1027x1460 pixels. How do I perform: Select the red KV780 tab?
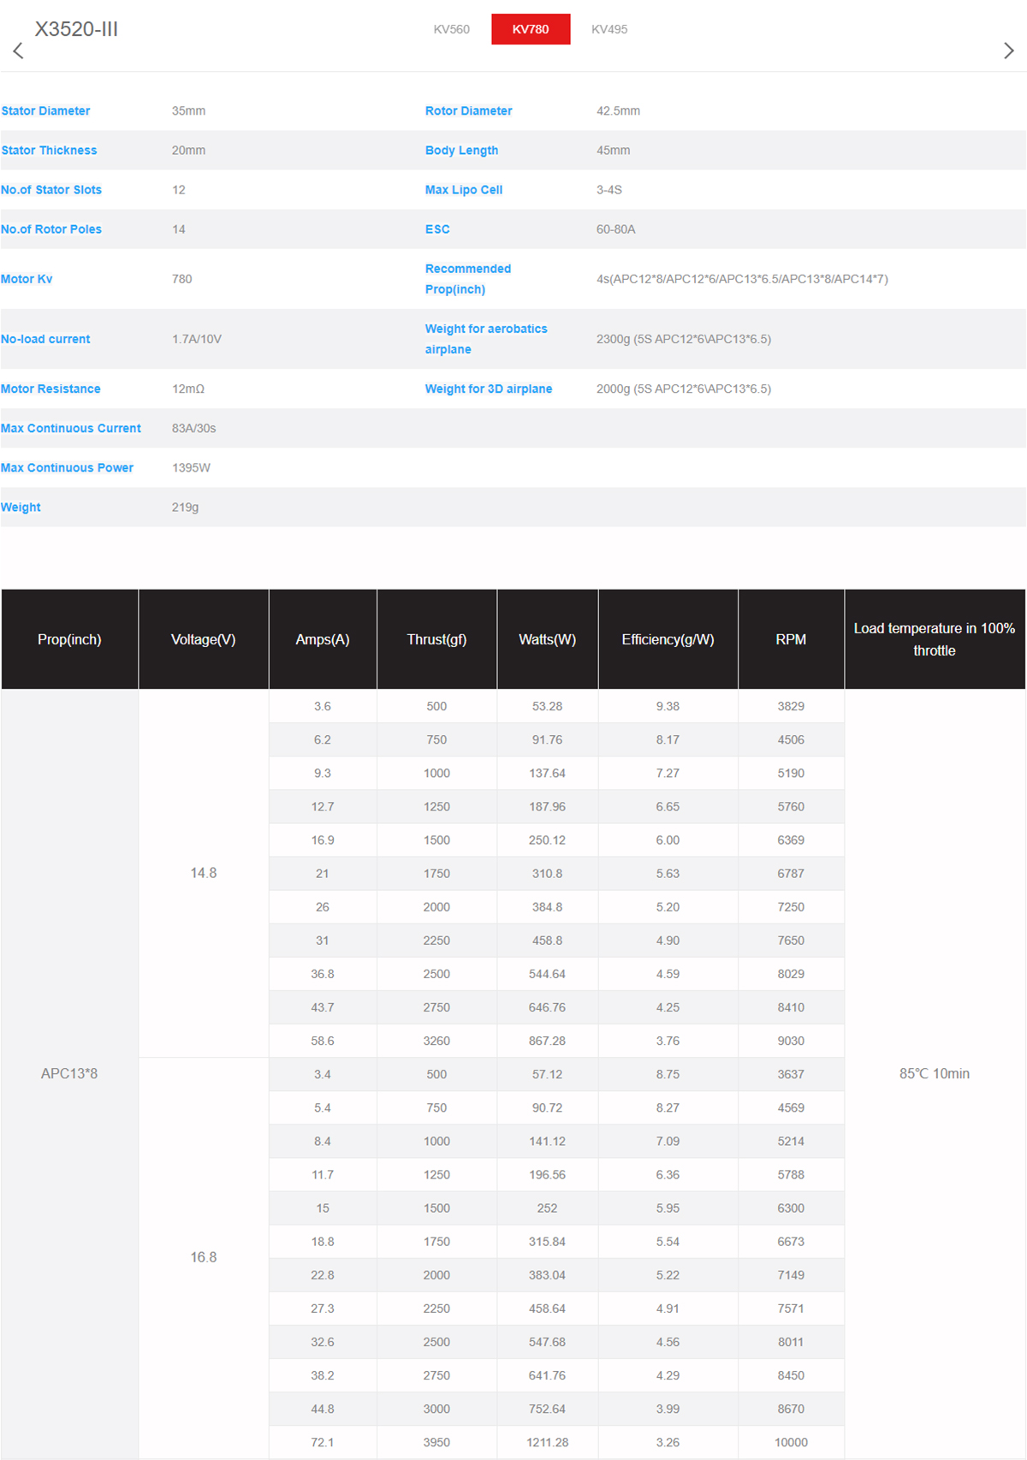tap(531, 29)
